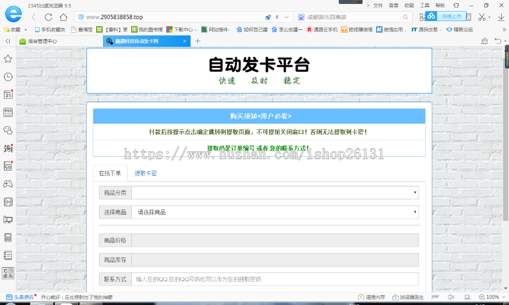509x305 pixels.
Task: Open the 收藏 menu in menu bar
Action: pyautogui.click(x=409, y=5)
